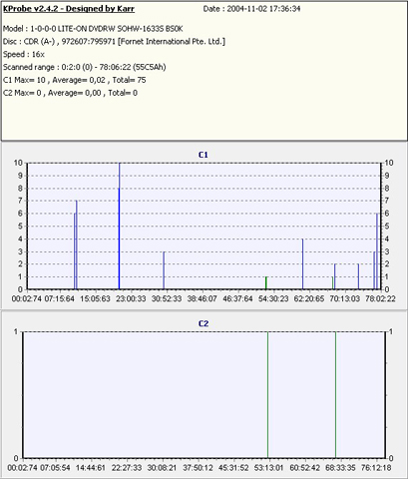Image resolution: width=408 pixels, height=479 pixels.
Task: Click the C1 spike reaching 3 near 30:52:33
Action: pyautogui.click(x=164, y=270)
